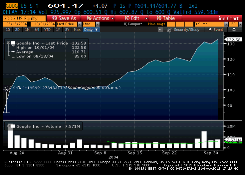Viewport: 245px width, 175px height.
Task: Select the 5Y range tab
Action: (67, 30)
